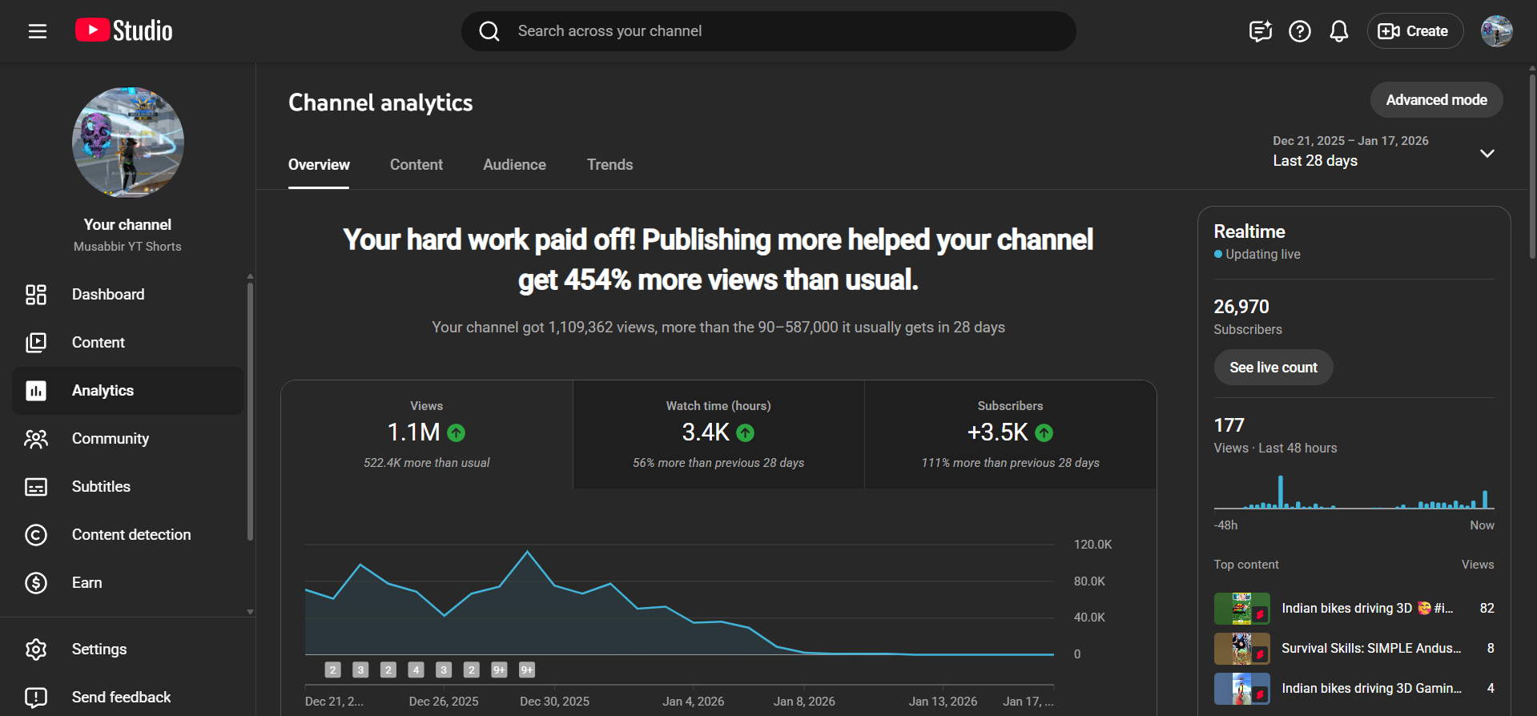This screenshot has width=1537, height=716.
Task: Switch to the Trends tab
Action: (610, 164)
